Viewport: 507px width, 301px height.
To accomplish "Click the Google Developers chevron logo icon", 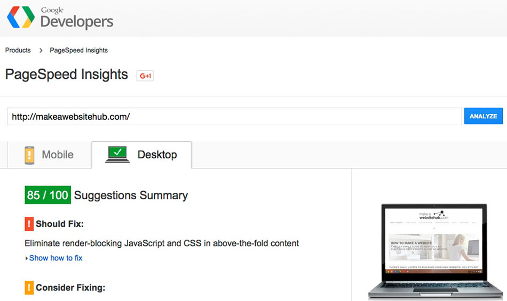I will pos(21,17).
